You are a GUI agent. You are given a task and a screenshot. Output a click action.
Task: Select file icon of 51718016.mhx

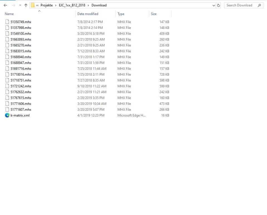[x=7, y=74]
